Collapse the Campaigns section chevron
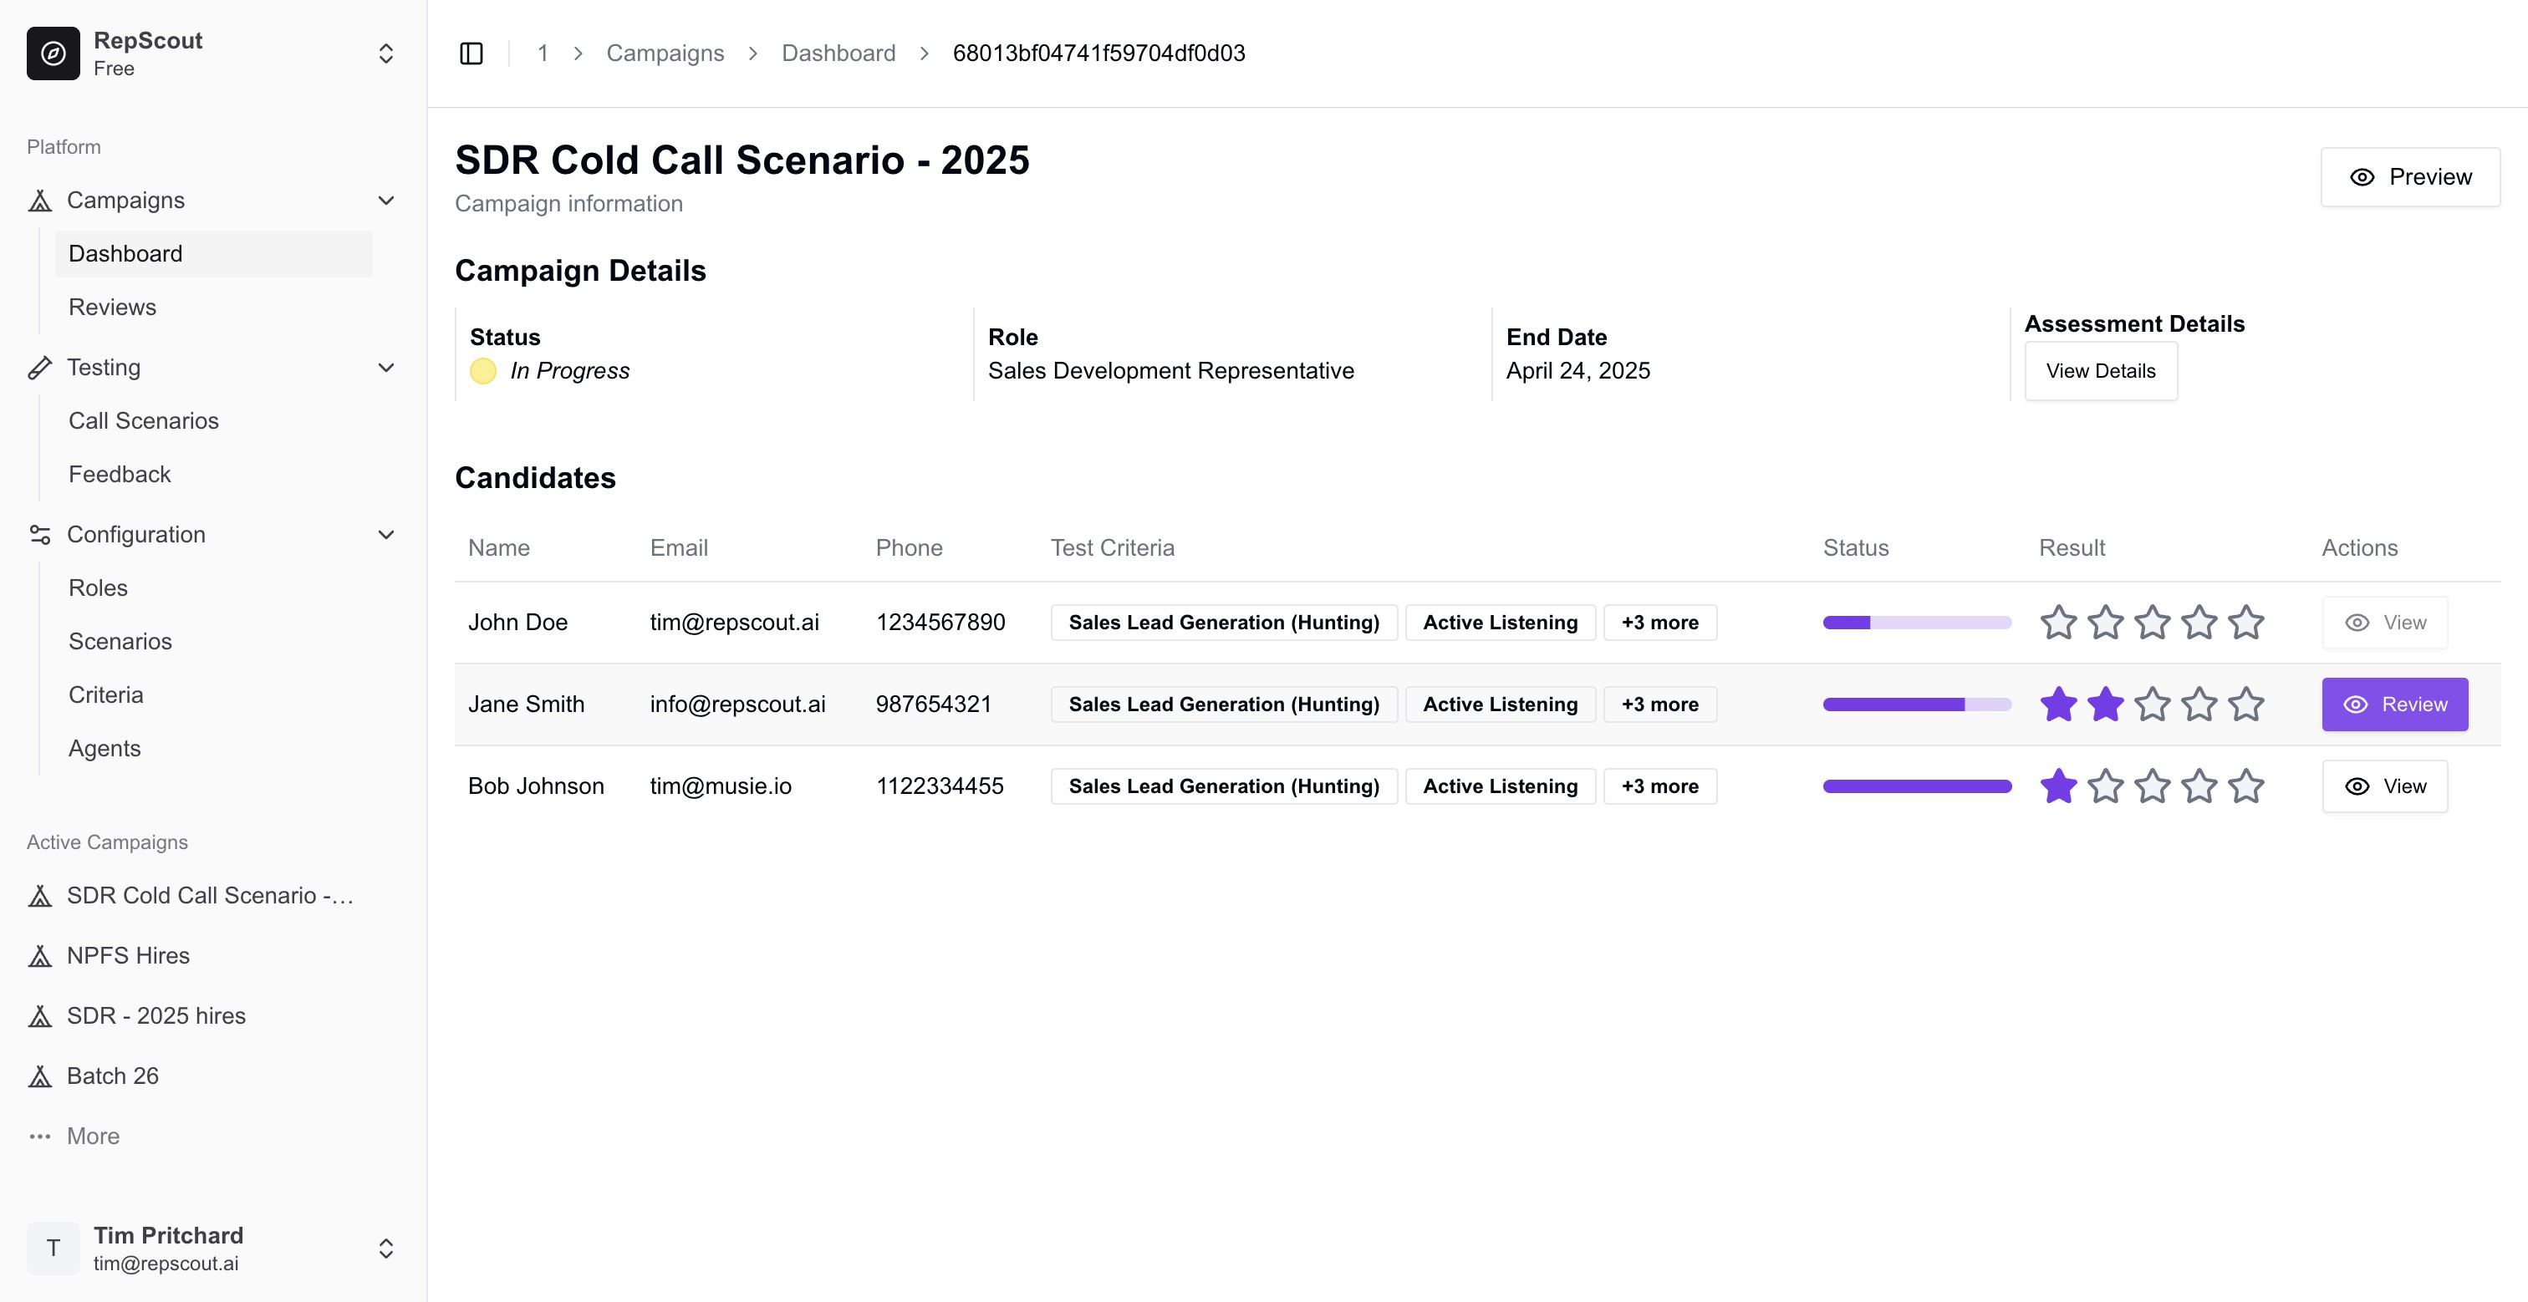The image size is (2528, 1302). coord(387,201)
